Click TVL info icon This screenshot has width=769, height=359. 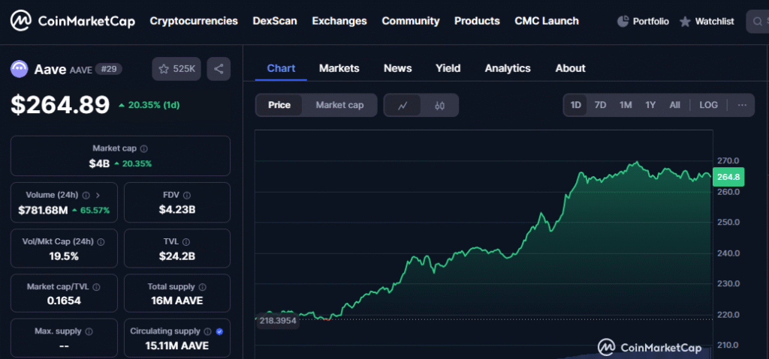tap(186, 241)
